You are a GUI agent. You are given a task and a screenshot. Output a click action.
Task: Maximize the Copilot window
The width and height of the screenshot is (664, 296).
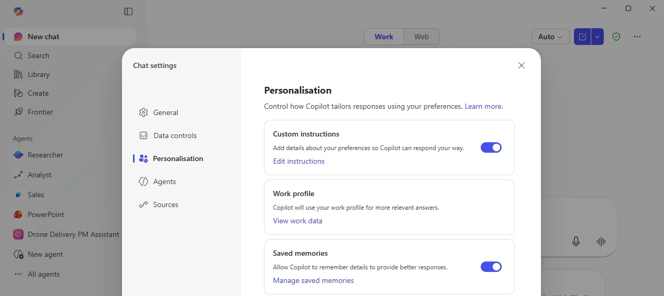[628, 8]
